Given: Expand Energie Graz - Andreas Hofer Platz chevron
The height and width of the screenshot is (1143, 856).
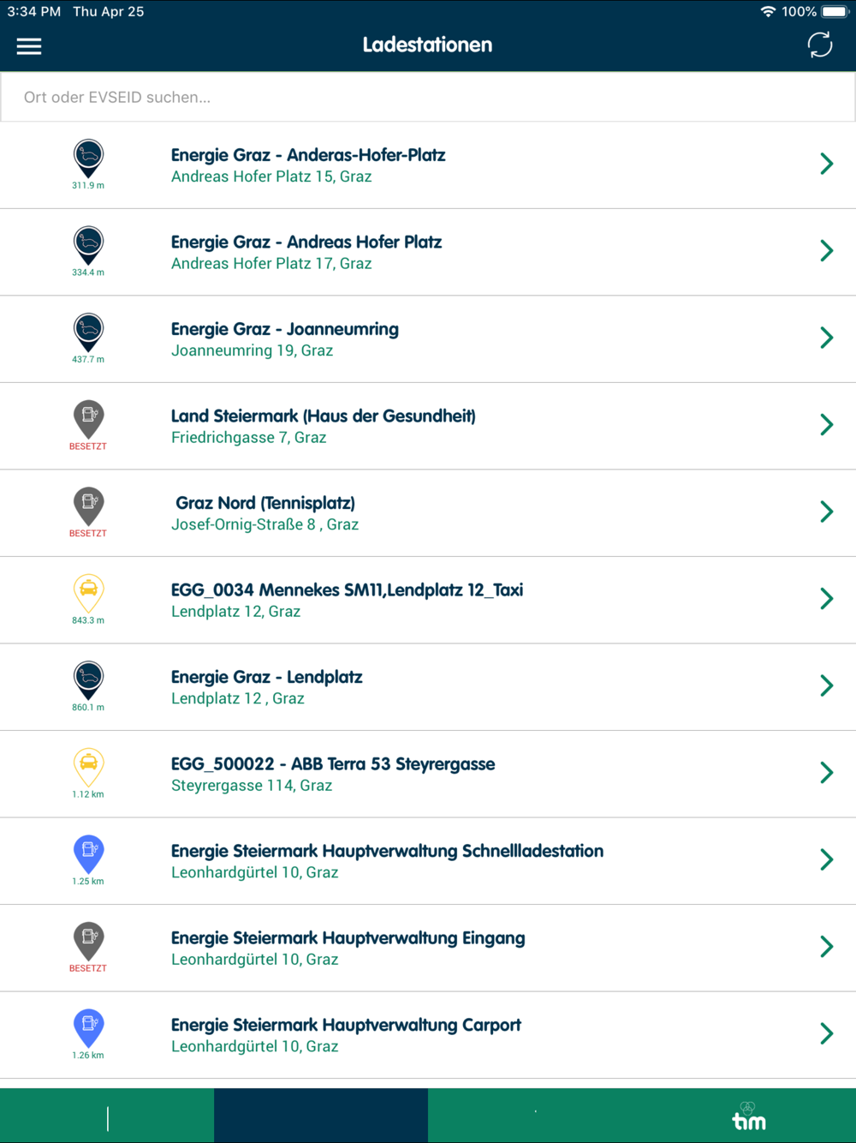Looking at the screenshot, I should point(826,251).
